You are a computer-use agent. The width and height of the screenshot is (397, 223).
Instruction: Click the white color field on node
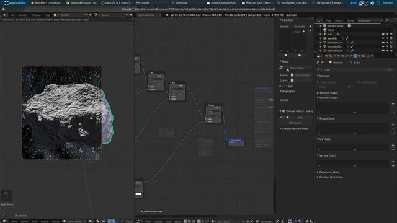(x=138, y=194)
